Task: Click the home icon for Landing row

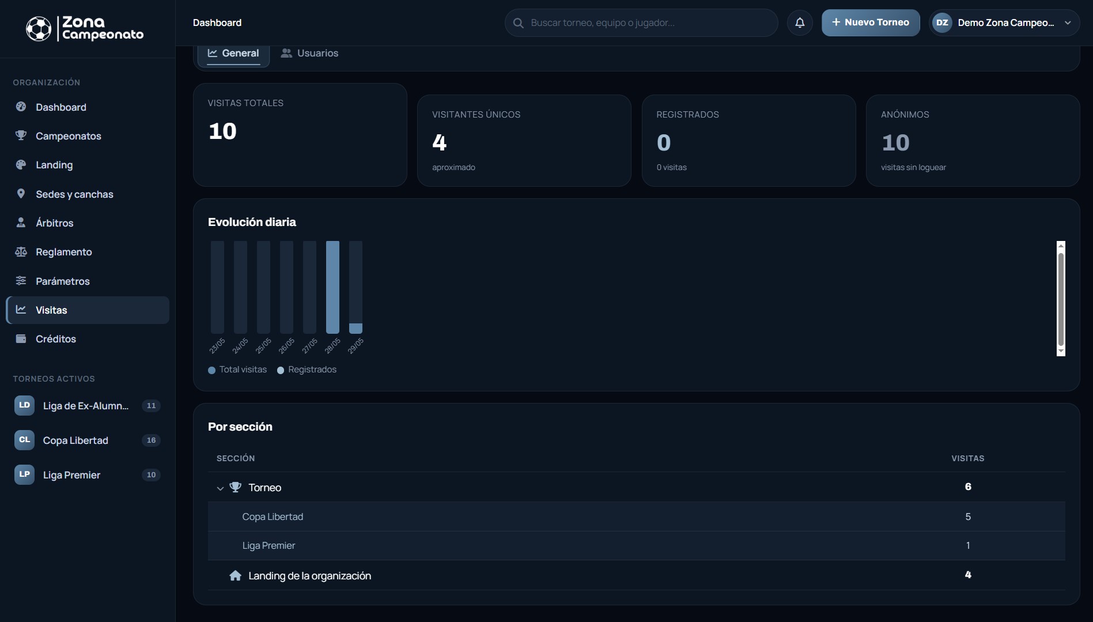Action: coord(235,575)
